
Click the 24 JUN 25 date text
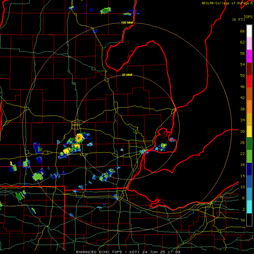[x=154, y=252]
